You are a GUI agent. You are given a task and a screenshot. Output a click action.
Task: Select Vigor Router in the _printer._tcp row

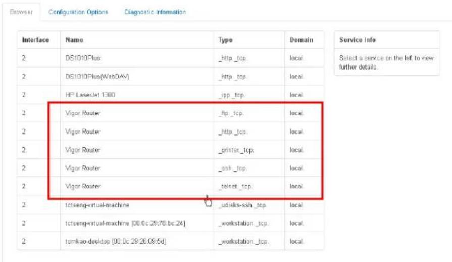pyautogui.click(x=83, y=150)
